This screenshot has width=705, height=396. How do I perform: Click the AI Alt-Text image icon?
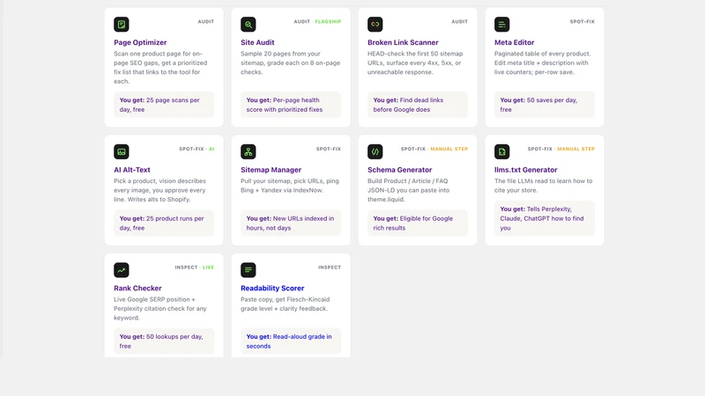(x=122, y=151)
